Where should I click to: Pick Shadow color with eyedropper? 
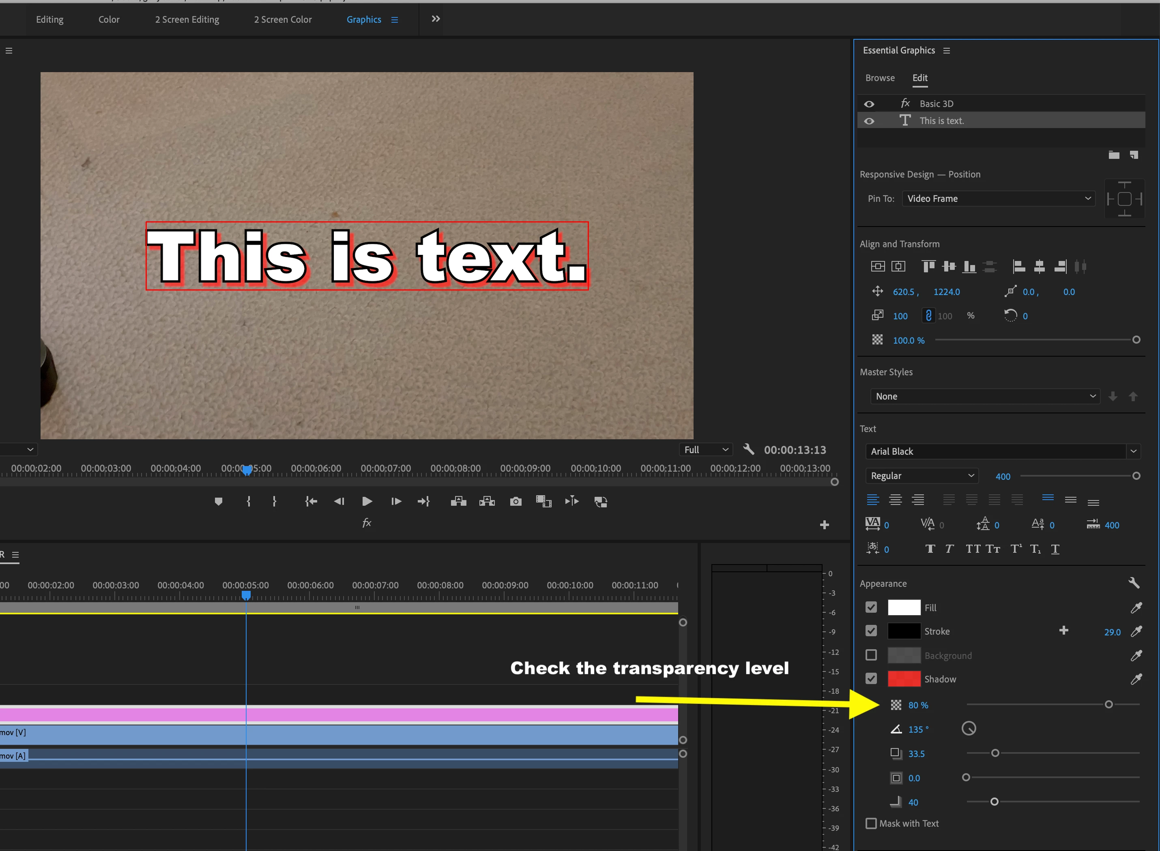point(1136,678)
